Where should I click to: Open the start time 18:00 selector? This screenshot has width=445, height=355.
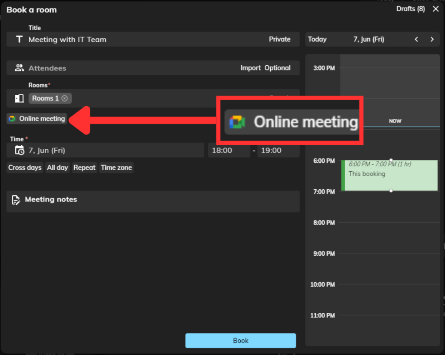click(x=229, y=150)
